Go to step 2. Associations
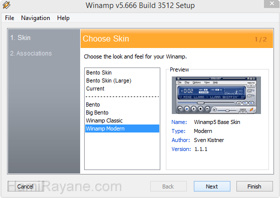280x198 pixels. click(x=31, y=53)
